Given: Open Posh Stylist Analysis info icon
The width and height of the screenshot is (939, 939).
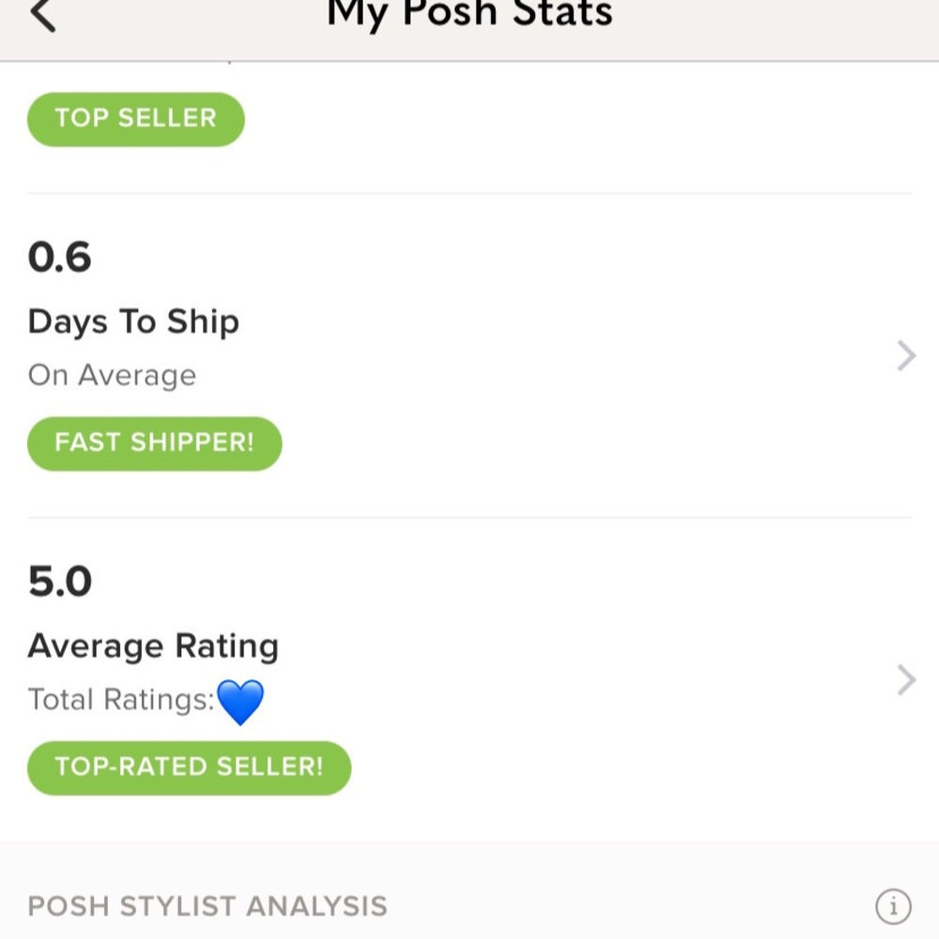Looking at the screenshot, I should tap(893, 906).
